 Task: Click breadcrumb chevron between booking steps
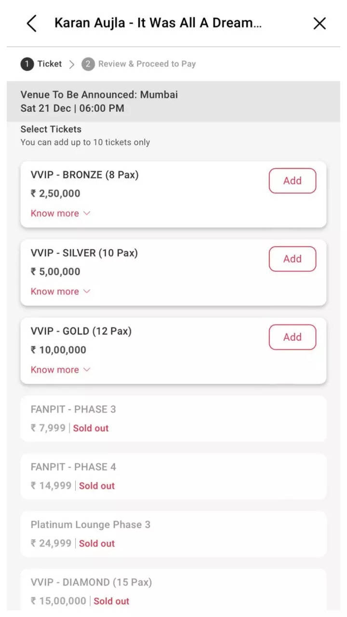tap(72, 64)
